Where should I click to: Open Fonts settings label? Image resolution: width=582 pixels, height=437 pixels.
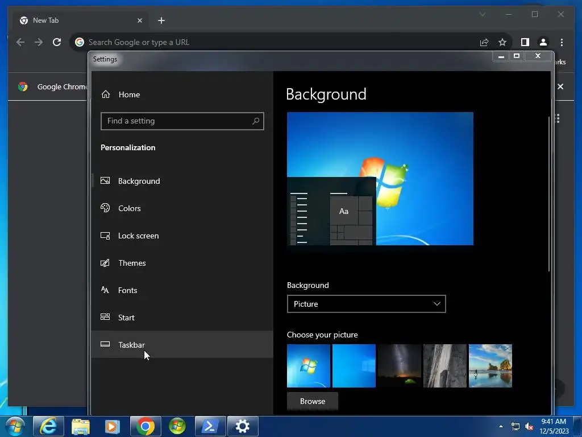coord(128,290)
